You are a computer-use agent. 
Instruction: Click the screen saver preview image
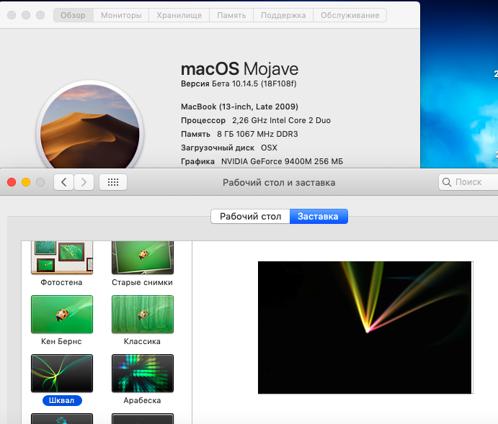coord(365,328)
